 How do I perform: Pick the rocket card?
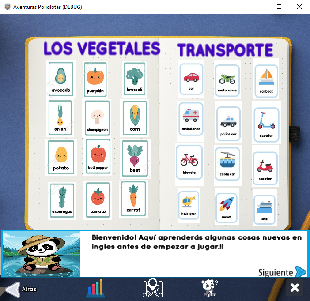227,207
